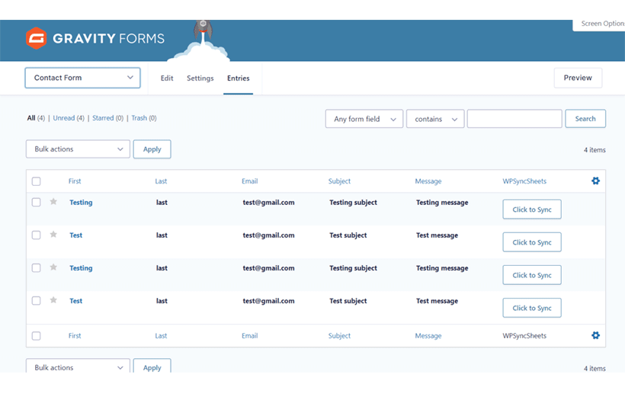
Task: Sort by First in table footer
Action: [75, 336]
